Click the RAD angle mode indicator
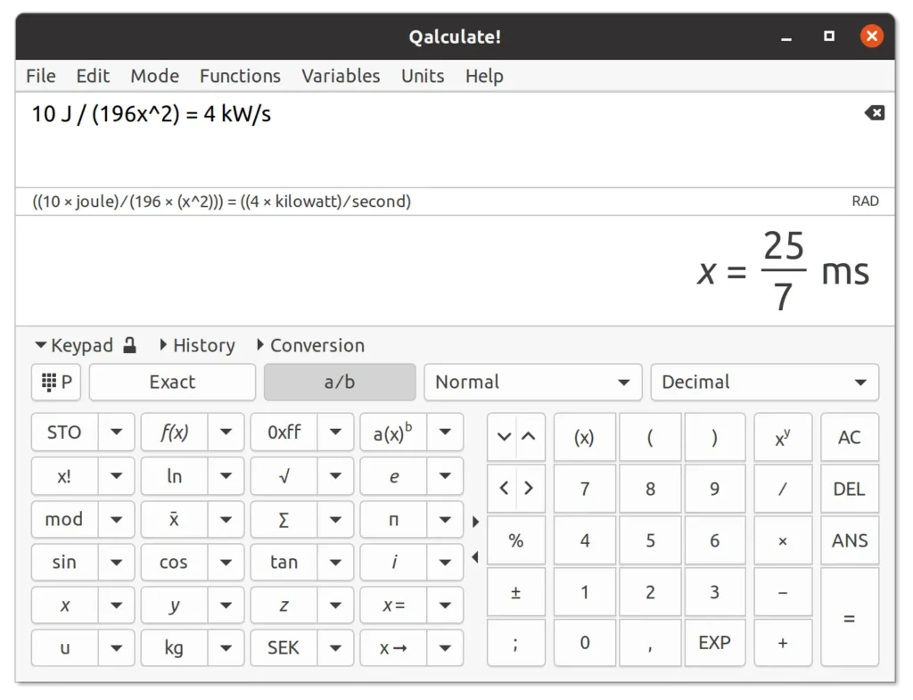 click(866, 201)
